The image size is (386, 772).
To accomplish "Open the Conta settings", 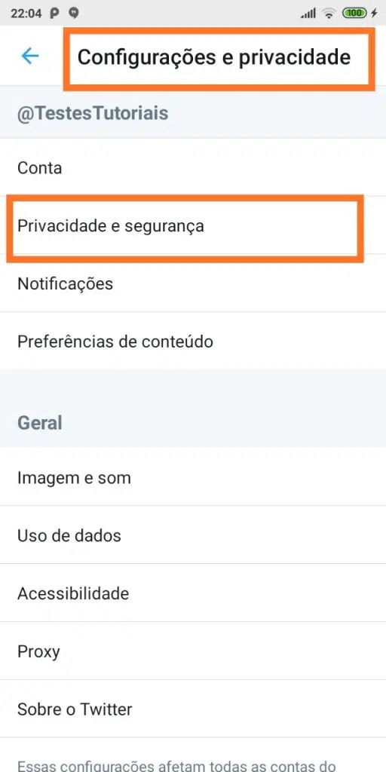I will click(193, 167).
